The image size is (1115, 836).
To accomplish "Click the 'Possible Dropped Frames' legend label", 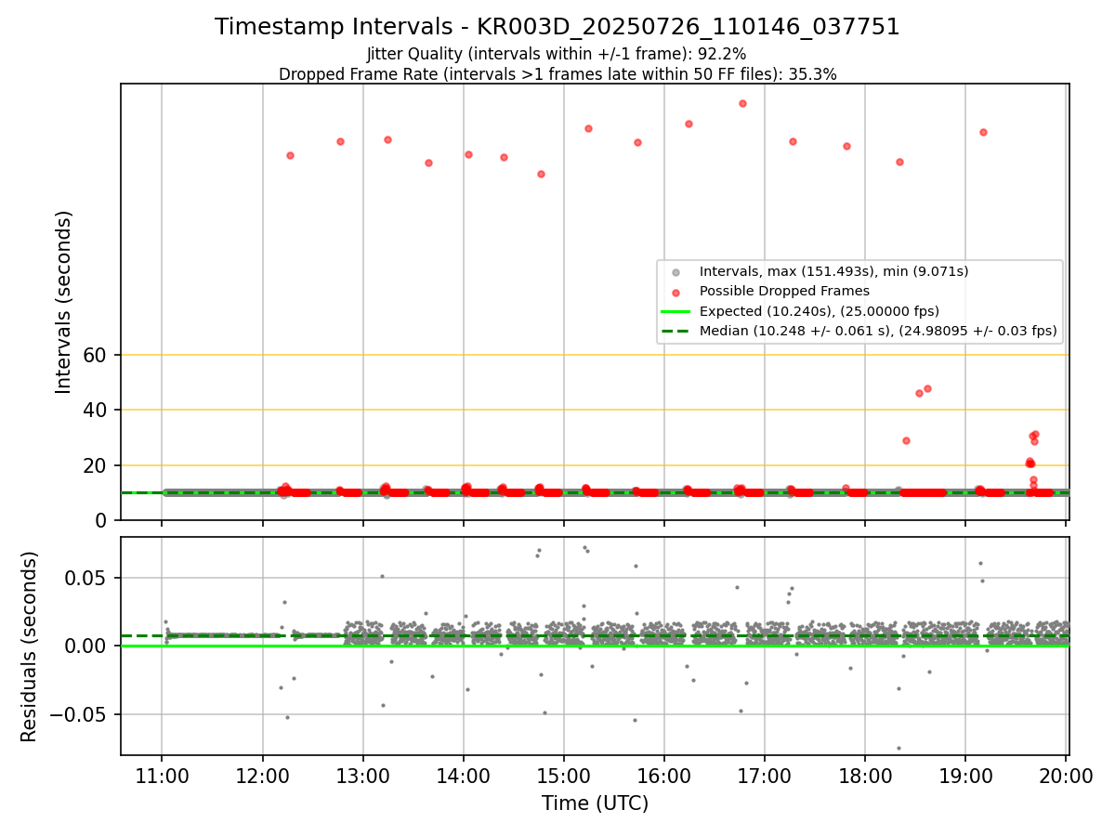I will point(784,291).
